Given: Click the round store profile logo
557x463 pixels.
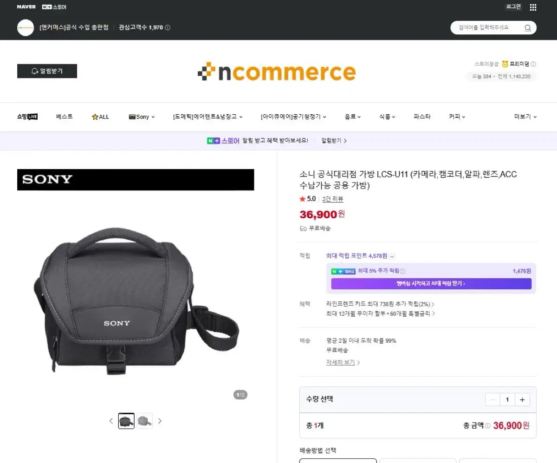Looking at the screenshot, I should (x=26, y=28).
